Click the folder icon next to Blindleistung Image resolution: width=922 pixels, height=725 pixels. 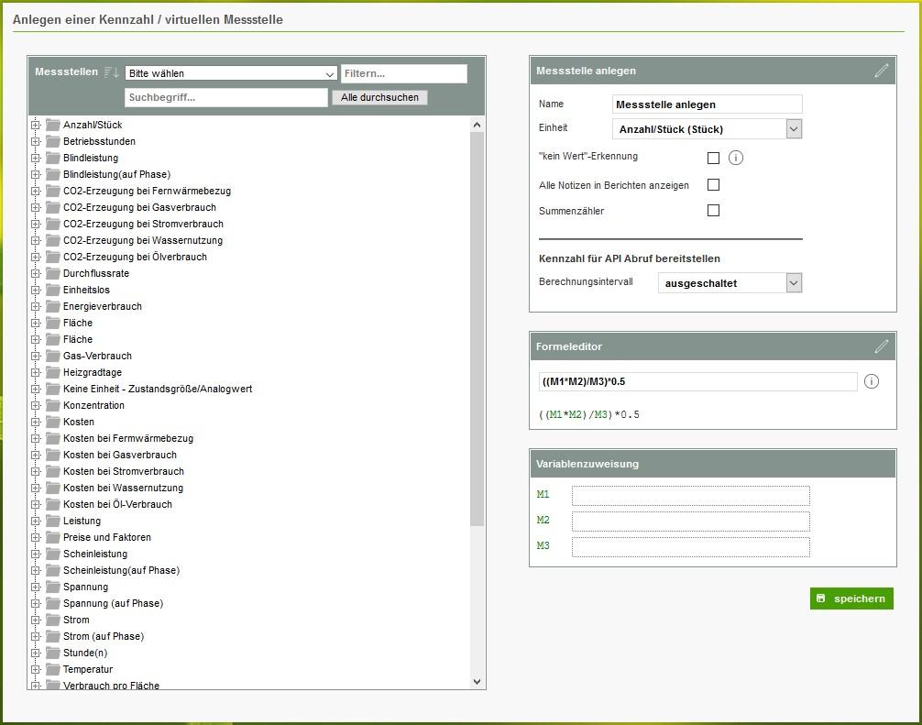coord(52,158)
